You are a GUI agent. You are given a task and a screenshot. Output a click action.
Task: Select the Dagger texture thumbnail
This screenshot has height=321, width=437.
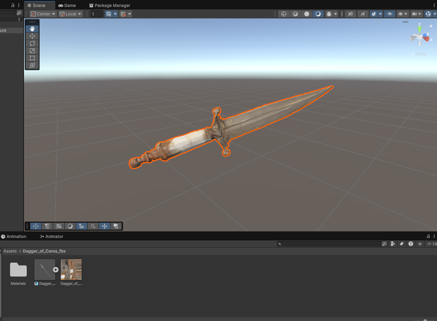71,270
